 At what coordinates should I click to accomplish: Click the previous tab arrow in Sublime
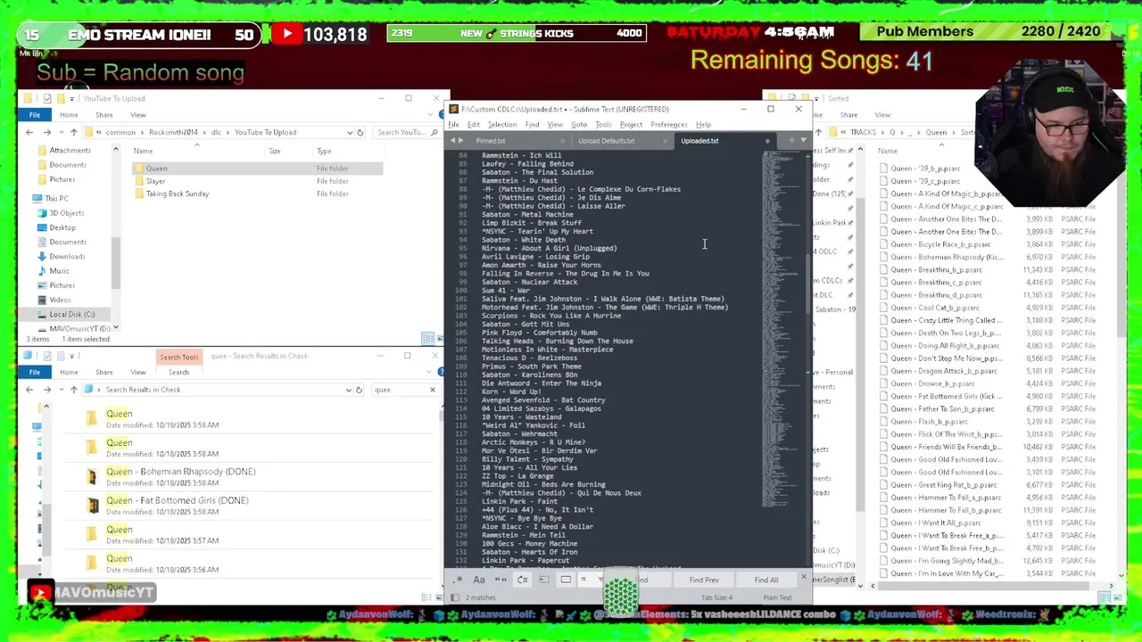pyautogui.click(x=453, y=141)
